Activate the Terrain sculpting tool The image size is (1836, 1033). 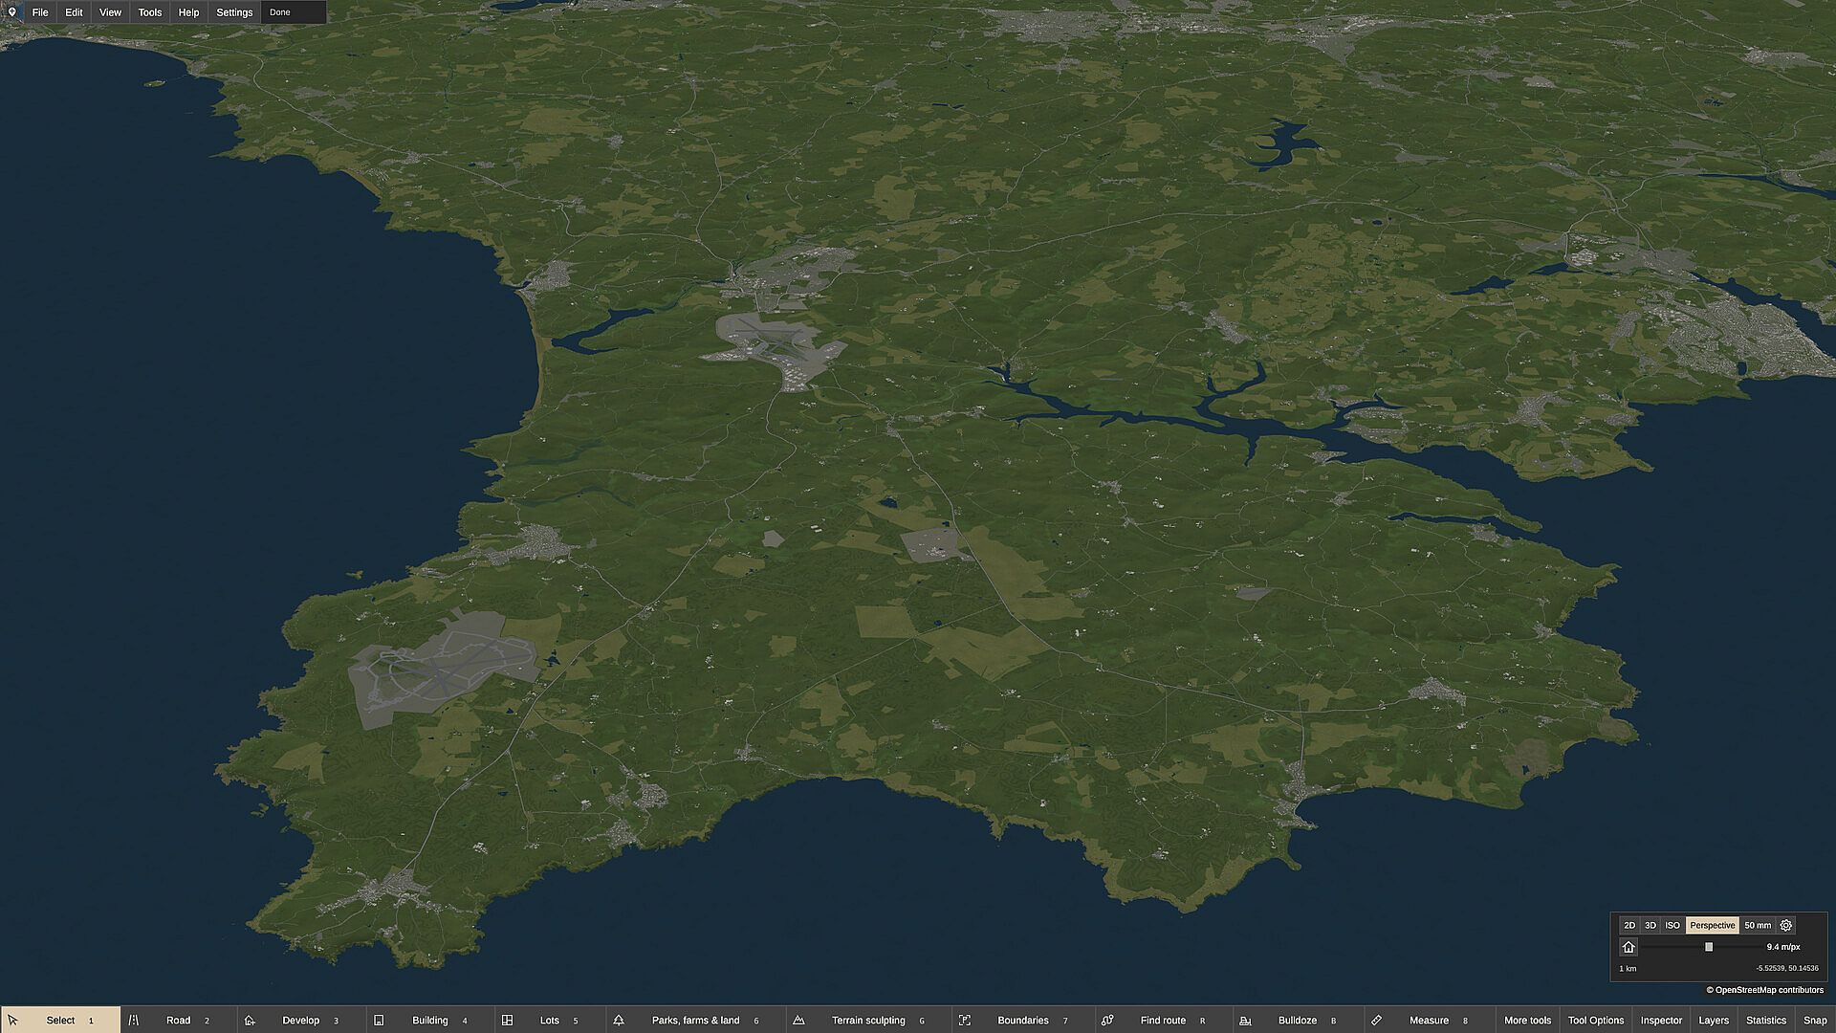pos(867,1020)
